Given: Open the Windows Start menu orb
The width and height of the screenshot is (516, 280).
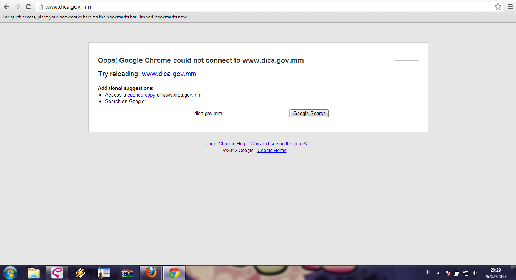Looking at the screenshot, I should pyautogui.click(x=10, y=272).
